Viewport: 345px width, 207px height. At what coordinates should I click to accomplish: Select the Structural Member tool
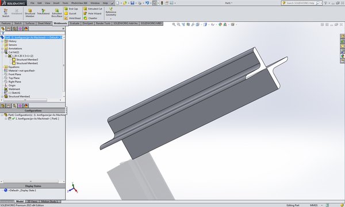click(30, 13)
